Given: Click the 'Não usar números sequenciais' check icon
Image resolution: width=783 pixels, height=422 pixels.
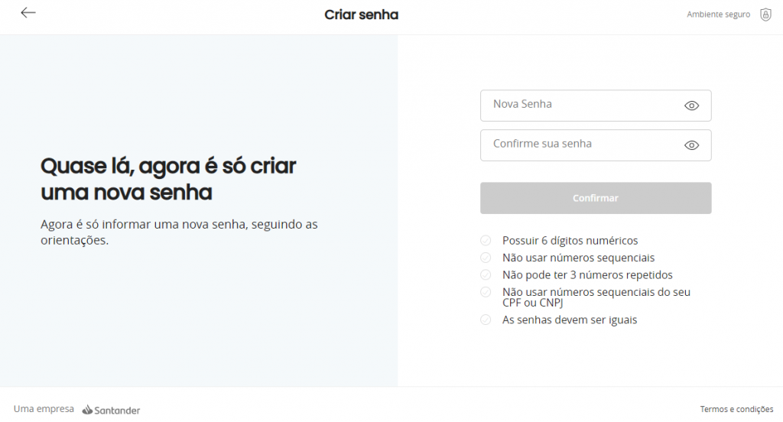Looking at the screenshot, I should click(x=486, y=258).
